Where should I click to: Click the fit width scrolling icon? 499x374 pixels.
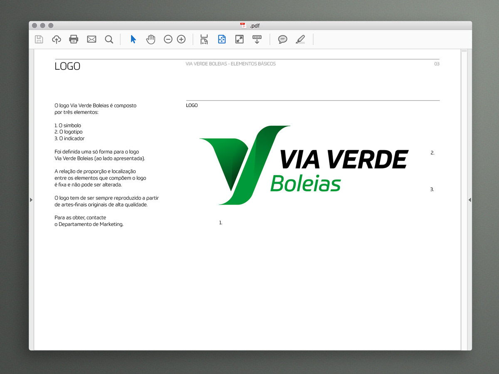click(x=204, y=39)
